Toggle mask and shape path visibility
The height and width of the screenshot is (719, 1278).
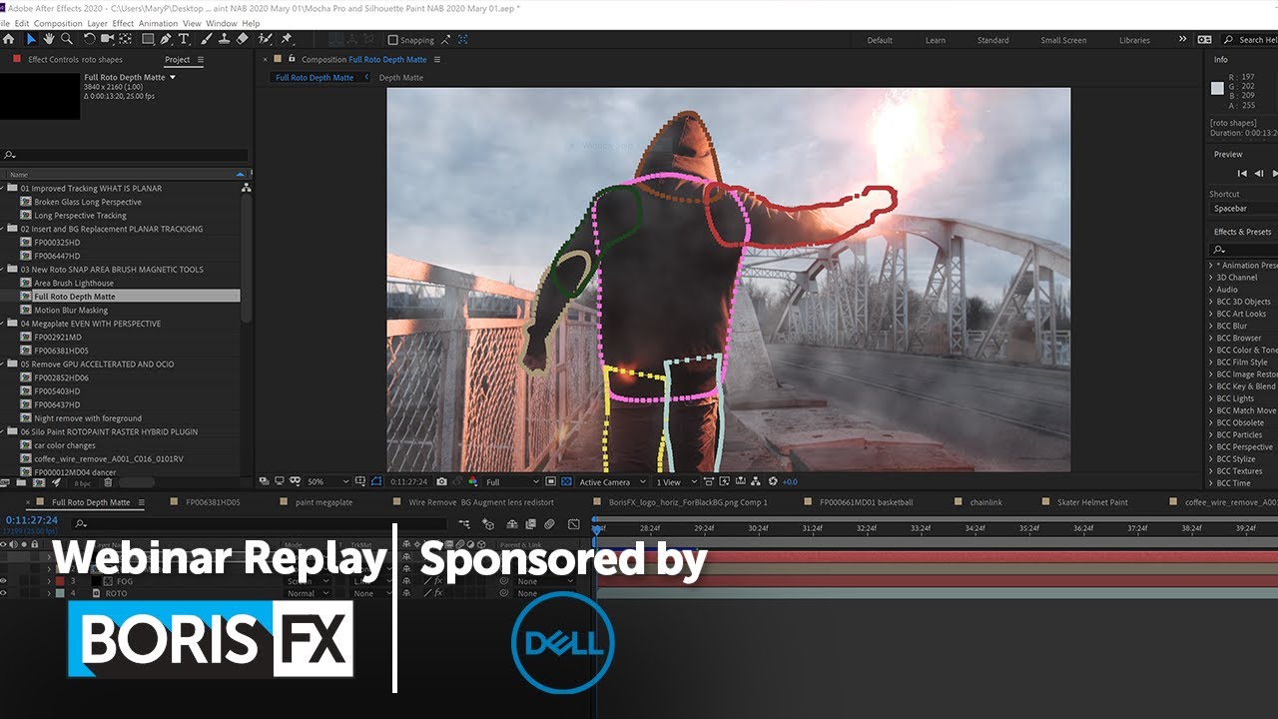click(376, 482)
